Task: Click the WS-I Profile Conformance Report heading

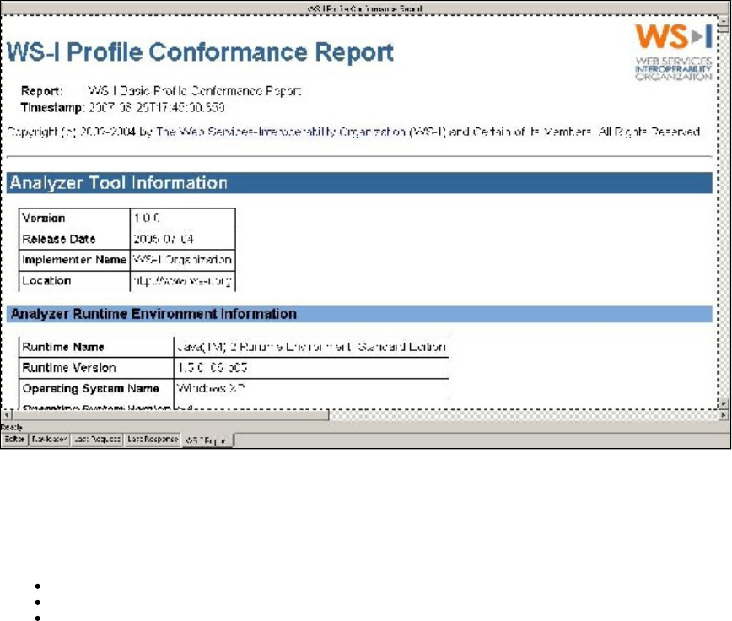Action: pyautogui.click(x=200, y=51)
